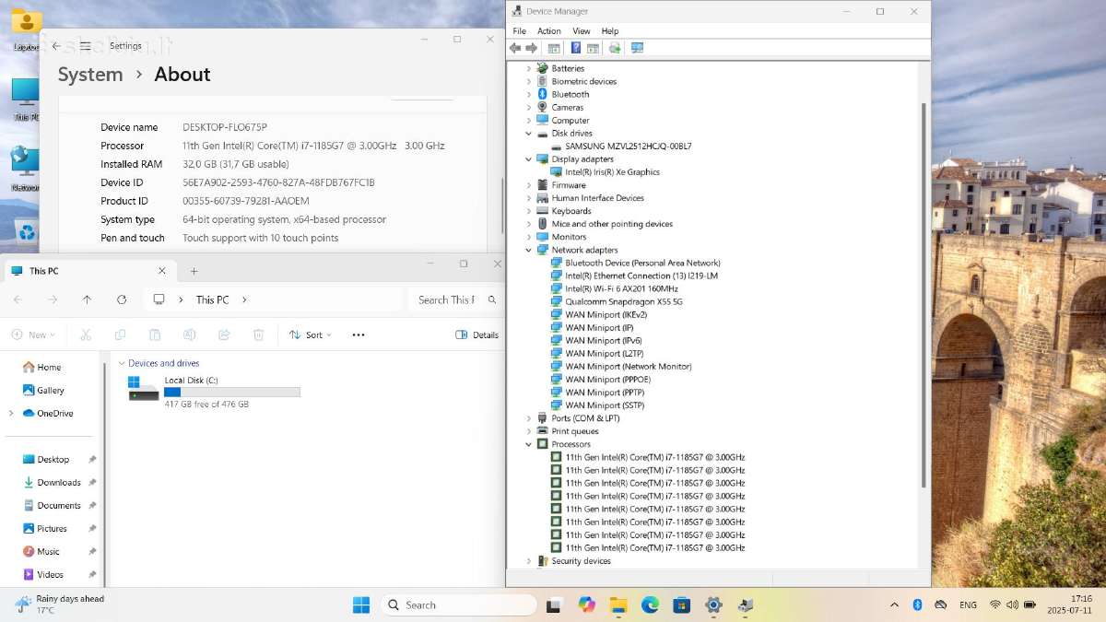Open the Action menu in Device Manager
1106x622 pixels.
tap(549, 30)
